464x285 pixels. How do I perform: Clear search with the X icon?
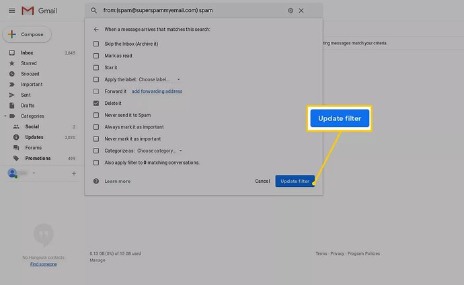[x=301, y=11]
